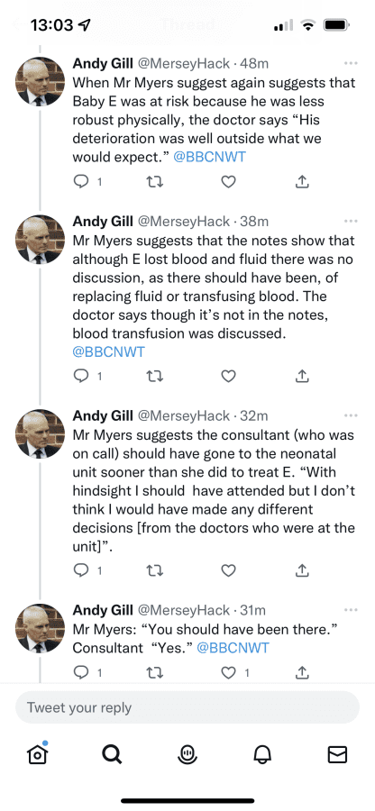Tap the 'Tweet your reply' field
Screen dimensions: 375x811
[187, 707]
